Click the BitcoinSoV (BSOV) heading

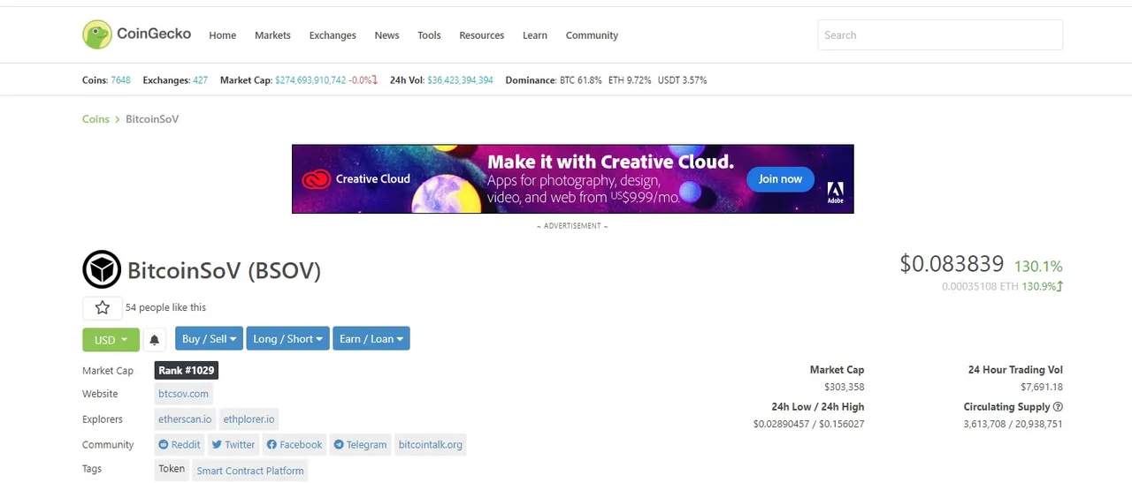224,270
